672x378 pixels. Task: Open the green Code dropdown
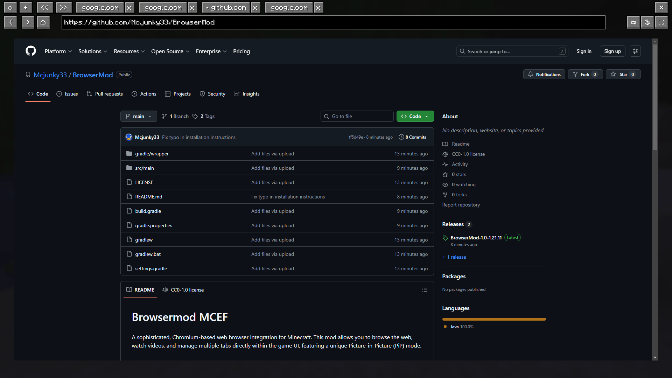click(415, 116)
